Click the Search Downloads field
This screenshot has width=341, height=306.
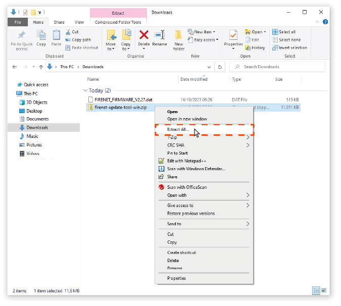click(x=277, y=67)
